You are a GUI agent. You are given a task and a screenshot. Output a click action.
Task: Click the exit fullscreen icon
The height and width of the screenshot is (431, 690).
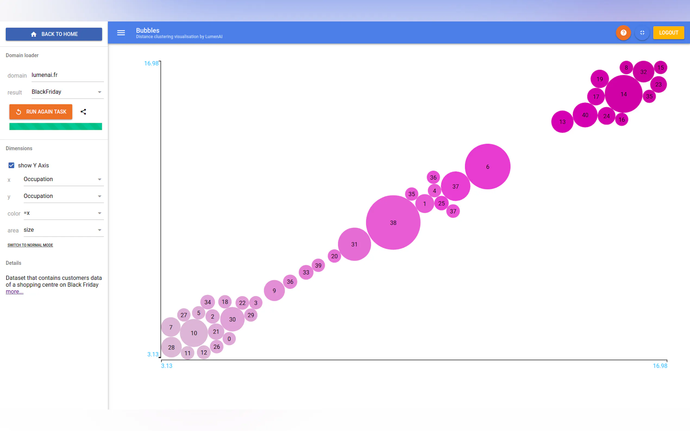[x=642, y=33]
